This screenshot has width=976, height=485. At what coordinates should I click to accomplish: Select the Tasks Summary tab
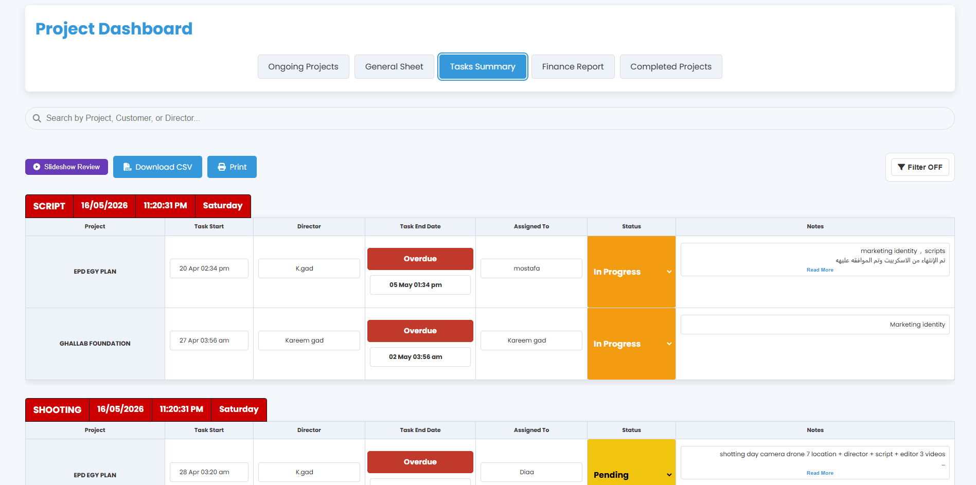(483, 67)
